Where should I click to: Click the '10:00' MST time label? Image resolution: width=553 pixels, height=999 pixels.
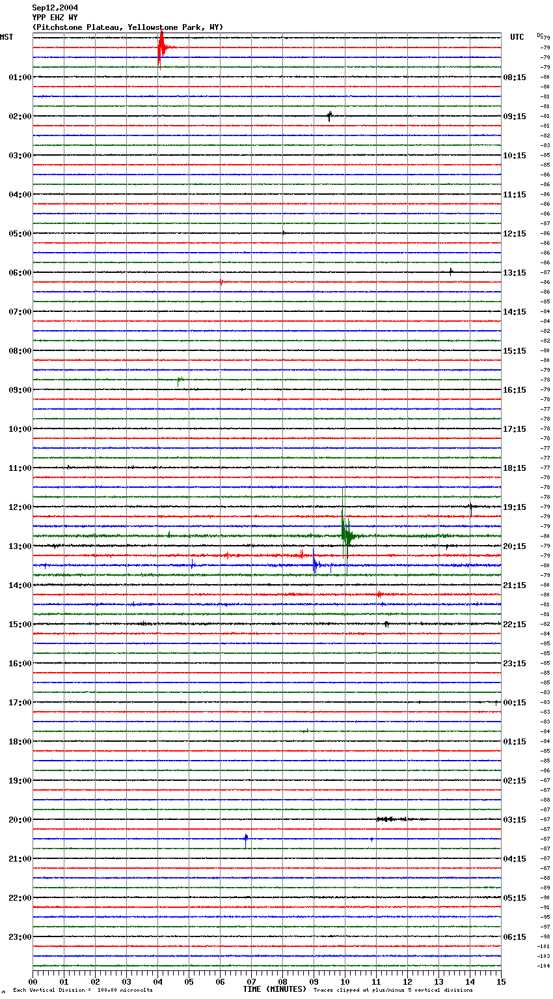point(20,429)
